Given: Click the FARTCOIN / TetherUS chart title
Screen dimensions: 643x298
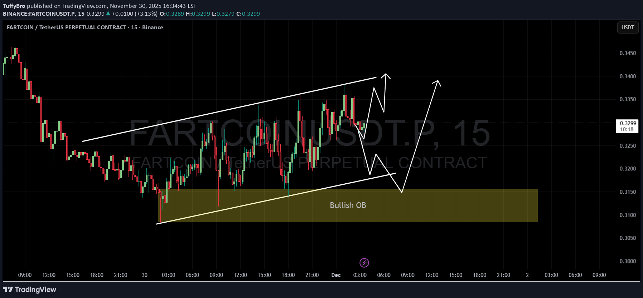Looking at the screenshot, I should (85, 28).
